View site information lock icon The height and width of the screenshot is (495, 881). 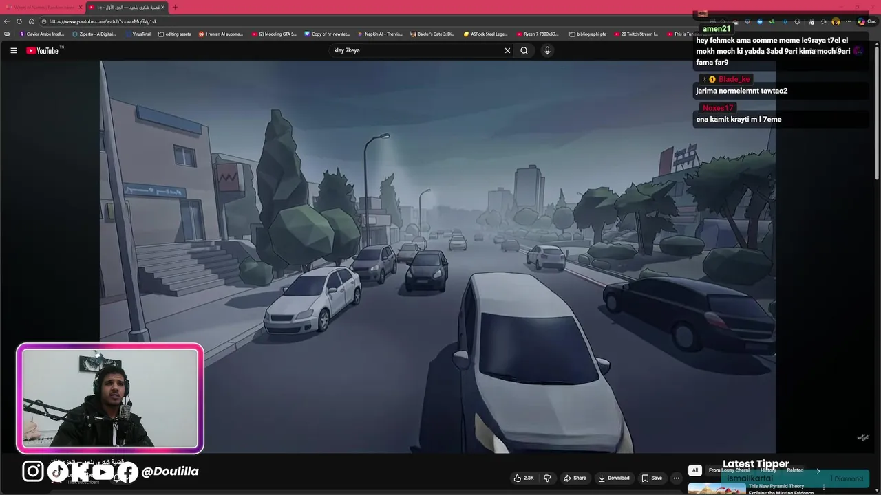pos(43,21)
